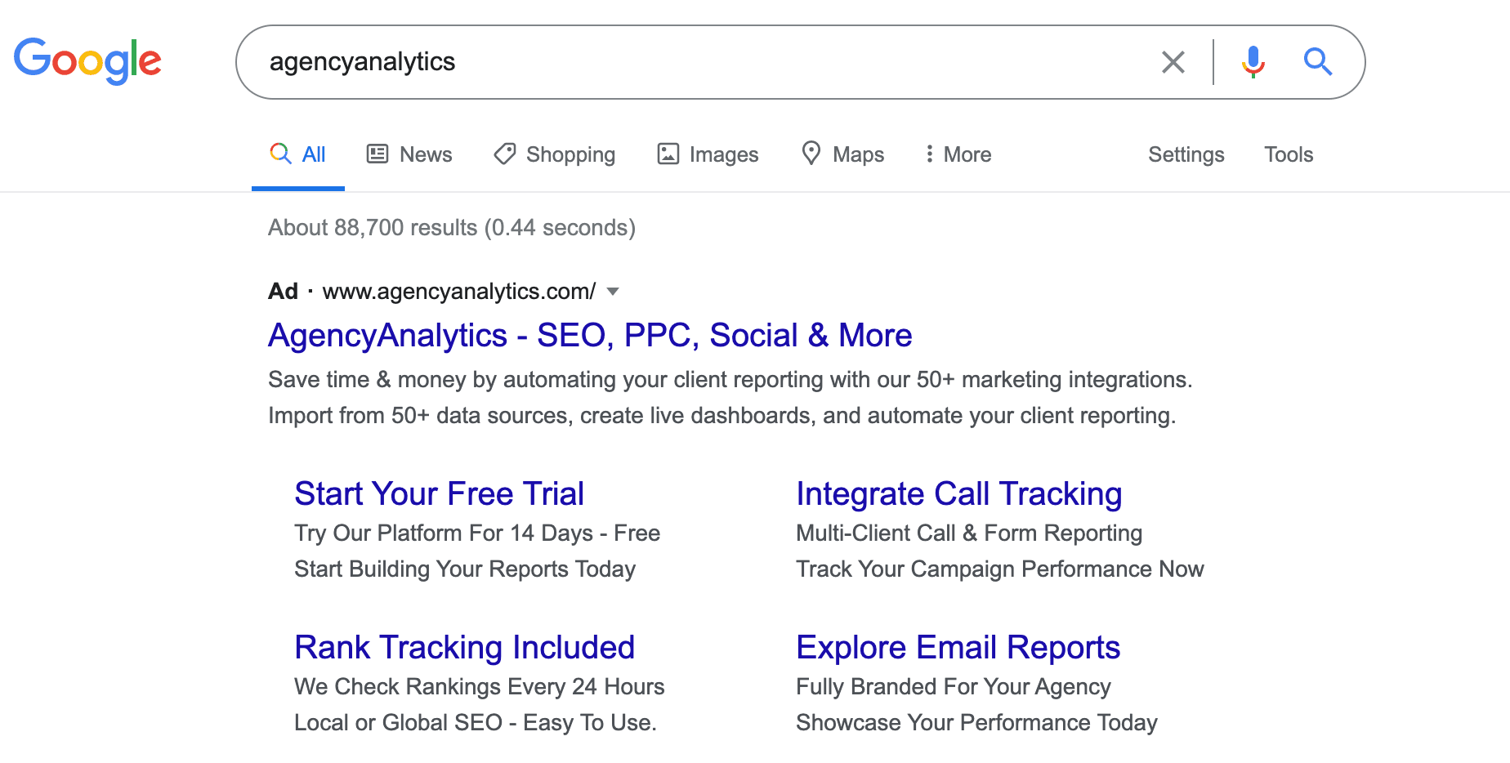
Task: Open AgencyAnalytics SEO, PPC, Social ad headline
Action: 590,336
